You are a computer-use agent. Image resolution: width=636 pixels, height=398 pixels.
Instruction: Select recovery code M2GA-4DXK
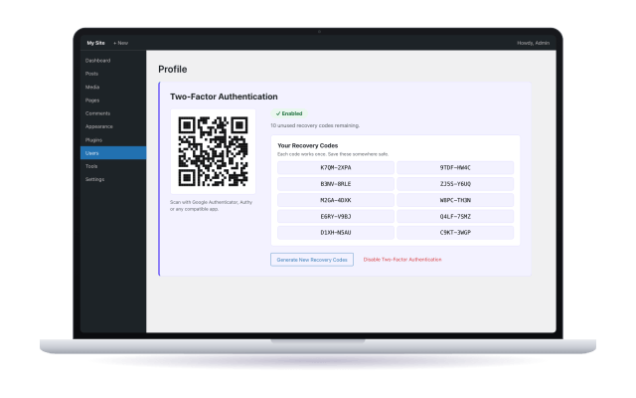[x=336, y=200]
